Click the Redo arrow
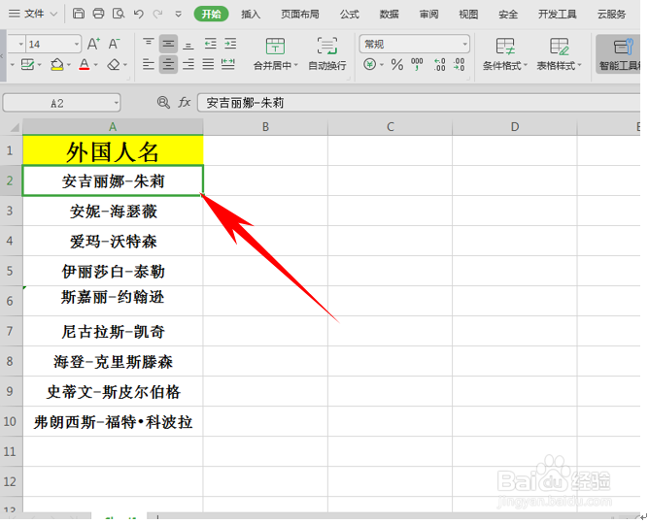 click(x=157, y=14)
